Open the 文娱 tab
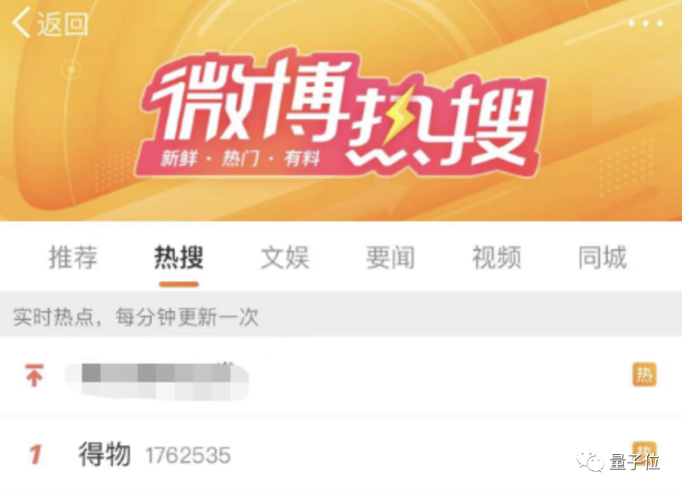 pos(285,257)
